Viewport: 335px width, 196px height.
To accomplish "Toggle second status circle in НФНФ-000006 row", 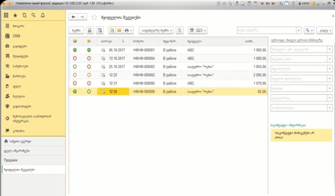I will [x=89, y=92].
